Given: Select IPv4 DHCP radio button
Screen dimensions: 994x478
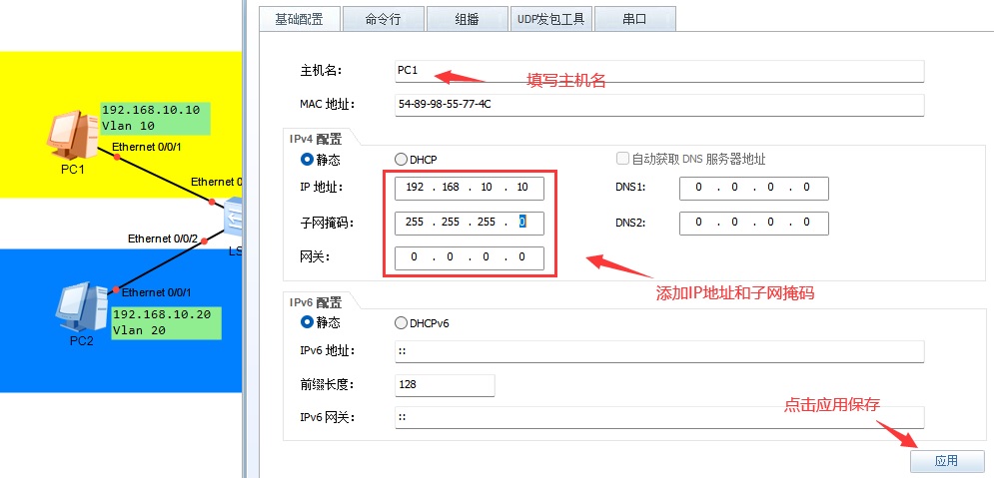Looking at the screenshot, I should pyautogui.click(x=401, y=160).
